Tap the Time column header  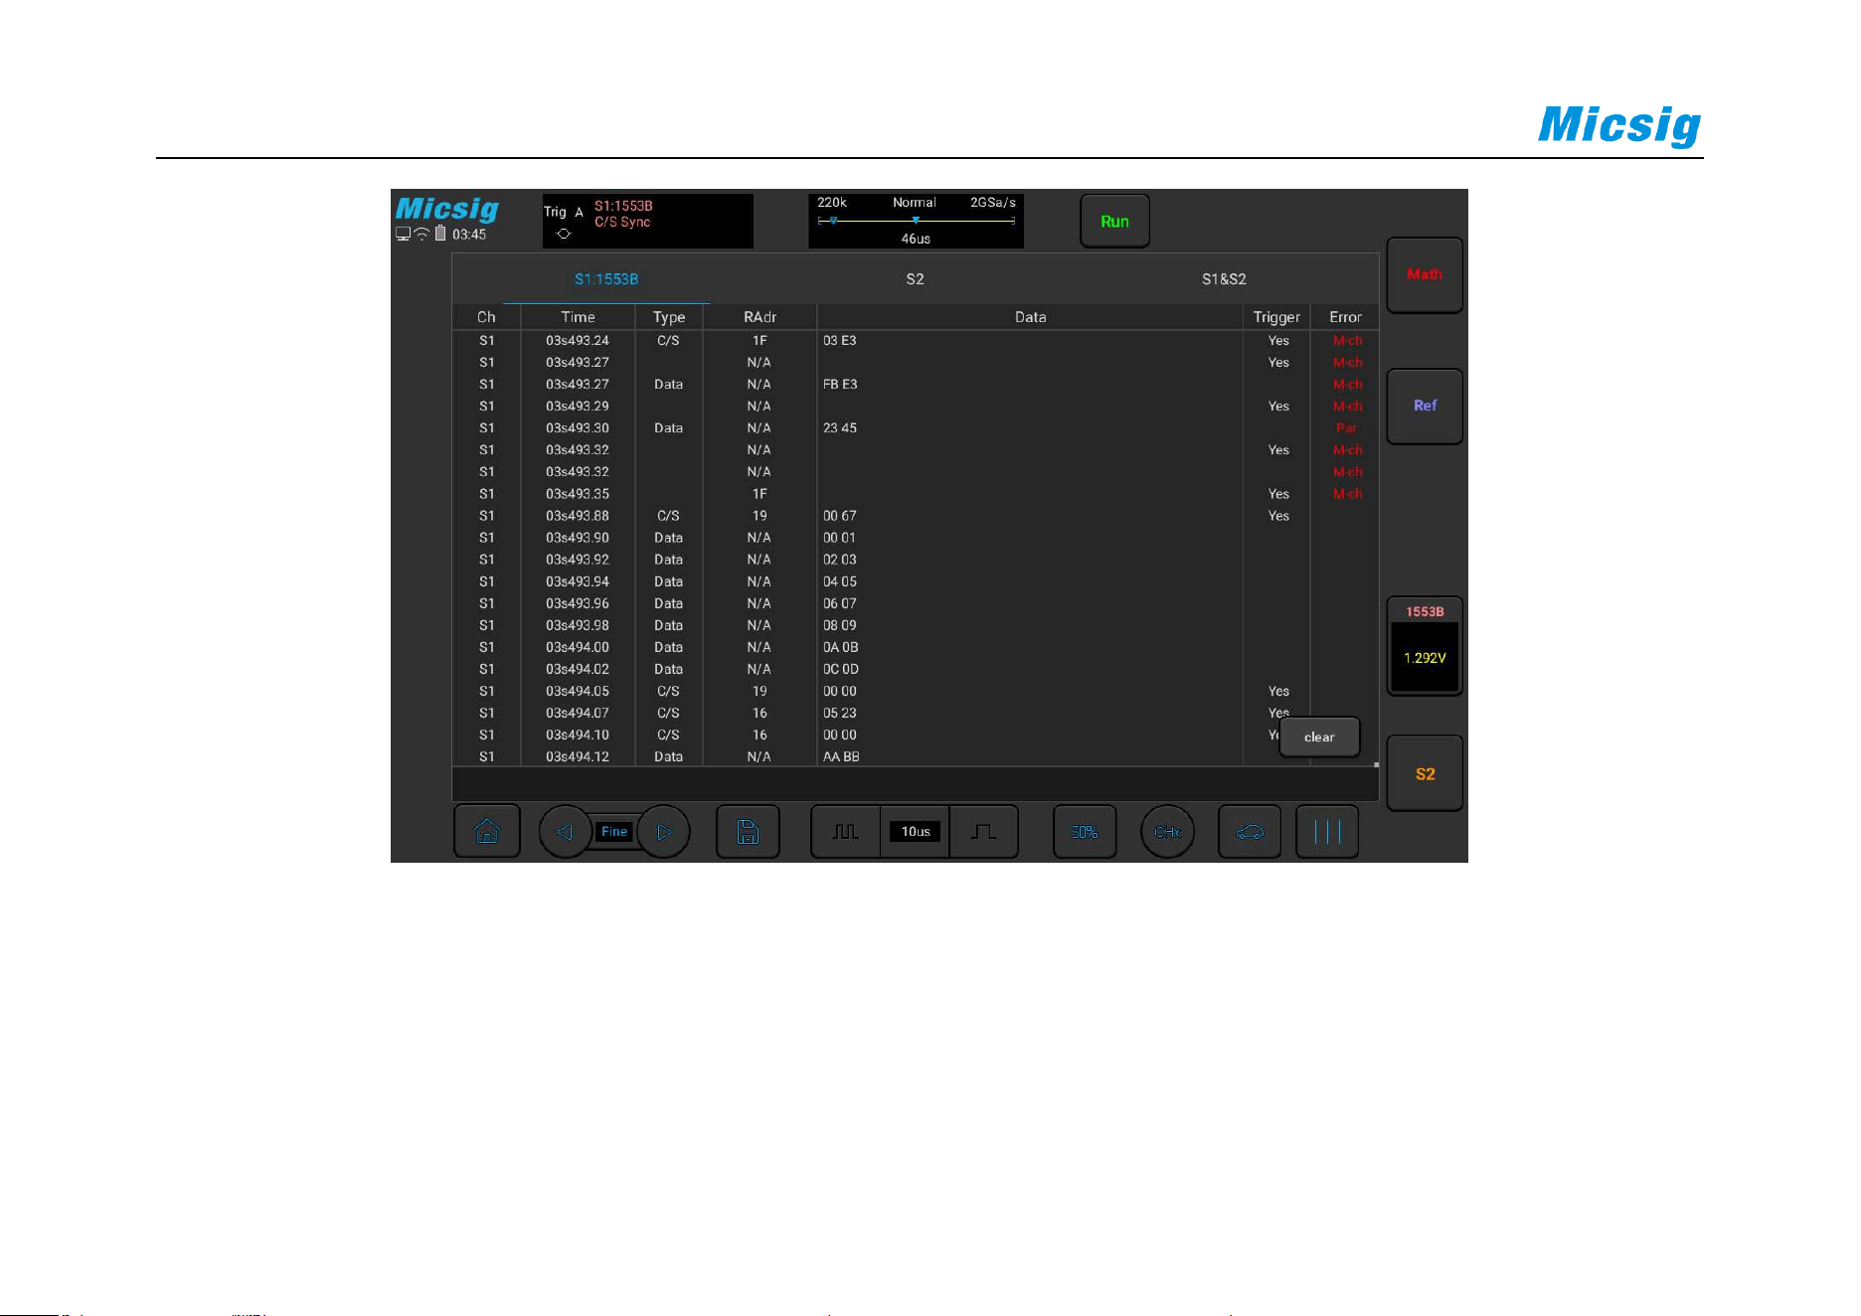point(578,317)
